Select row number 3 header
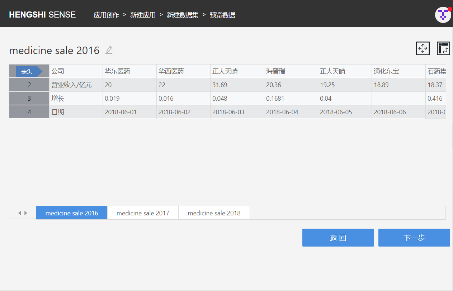Viewport: 453px width, 291px height. click(29, 99)
